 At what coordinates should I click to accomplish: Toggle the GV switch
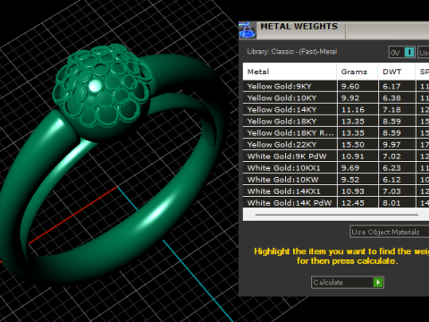(402, 53)
